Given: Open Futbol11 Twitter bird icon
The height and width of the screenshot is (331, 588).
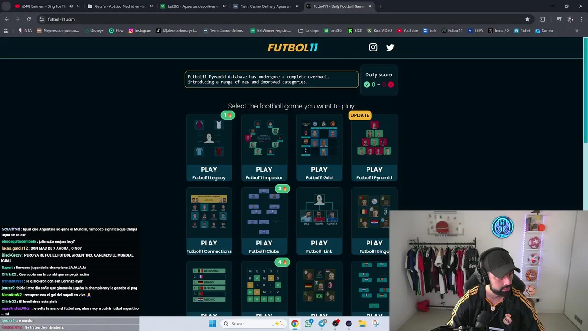Looking at the screenshot, I should pos(390,47).
